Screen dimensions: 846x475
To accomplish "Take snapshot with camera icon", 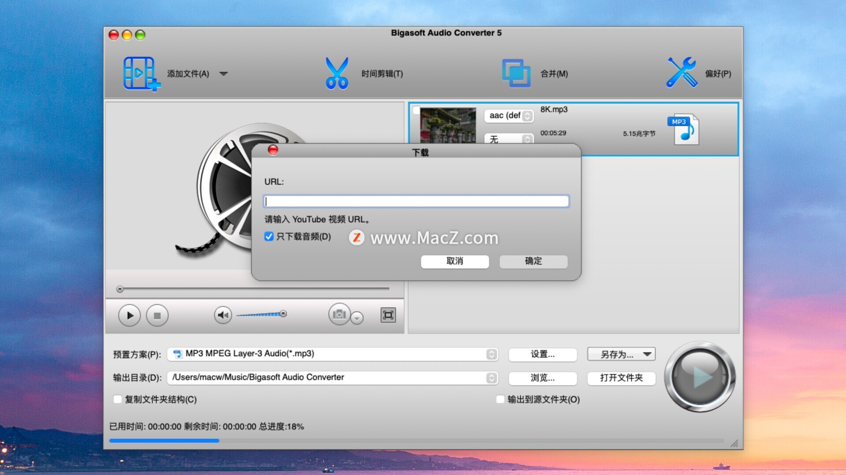I will tap(339, 314).
